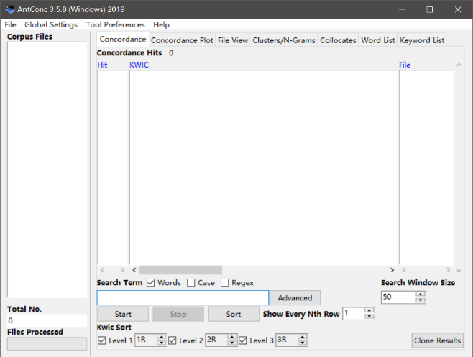Image resolution: width=473 pixels, height=357 pixels.
Task: Close the AntConc window
Action: pyautogui.click(x=458, y=9)
